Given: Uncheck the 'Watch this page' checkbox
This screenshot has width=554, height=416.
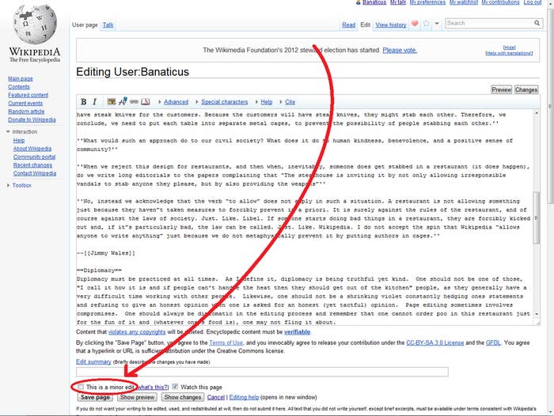Looking at the screenshot, I should coord(175,387).
